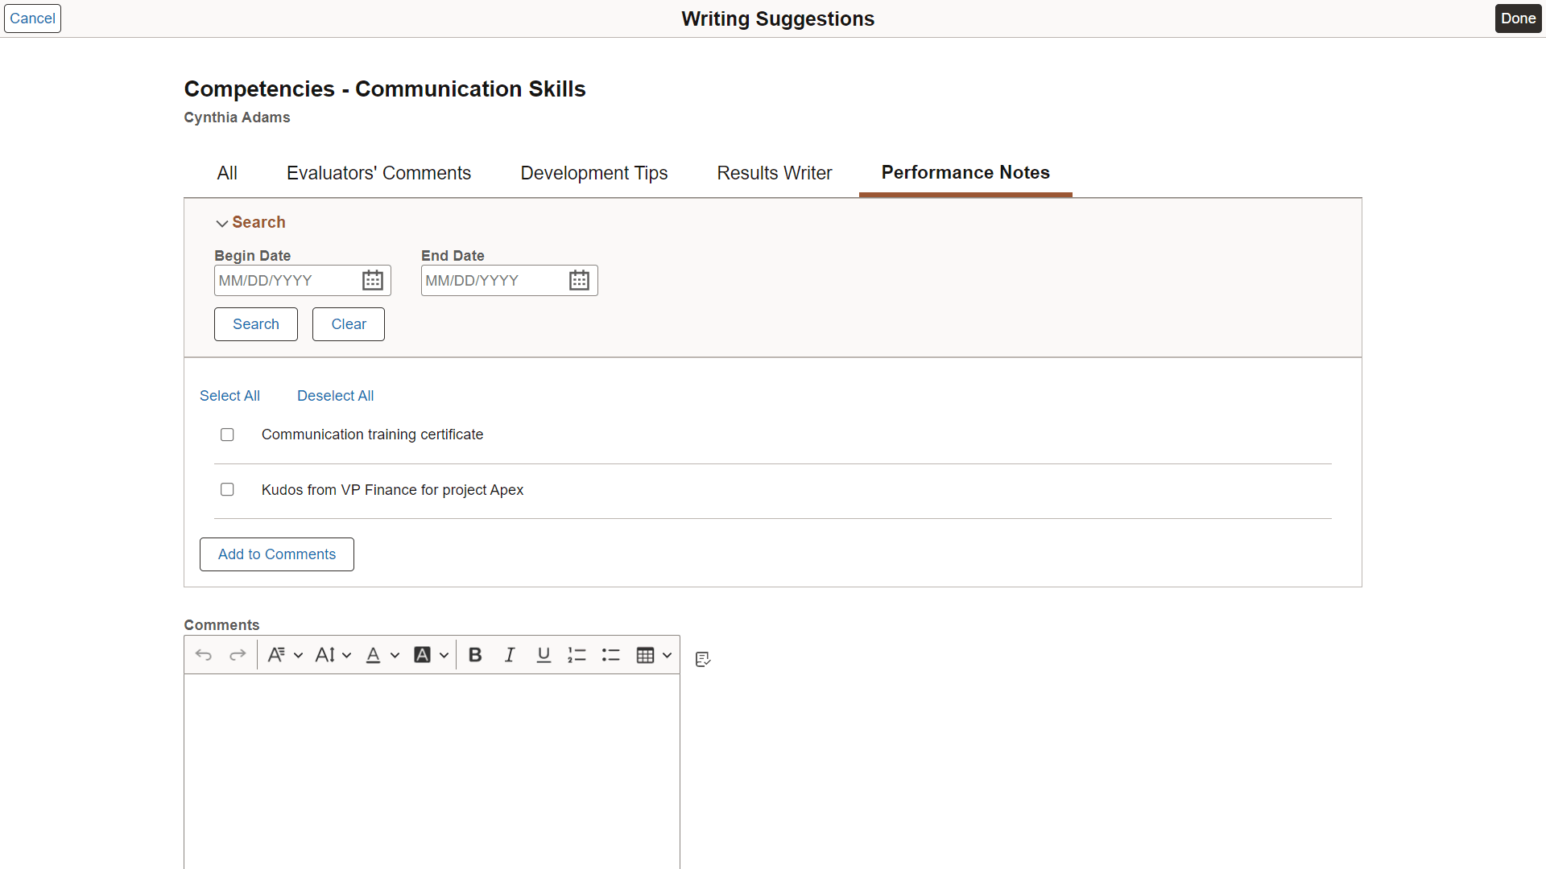Insert a bulleted list
Image resolution: width=1546 pixels, height=869 pixels.
(x=611, y=655)
